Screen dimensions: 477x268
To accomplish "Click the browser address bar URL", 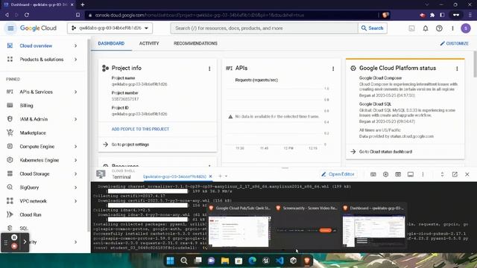I will pos(200,15).
